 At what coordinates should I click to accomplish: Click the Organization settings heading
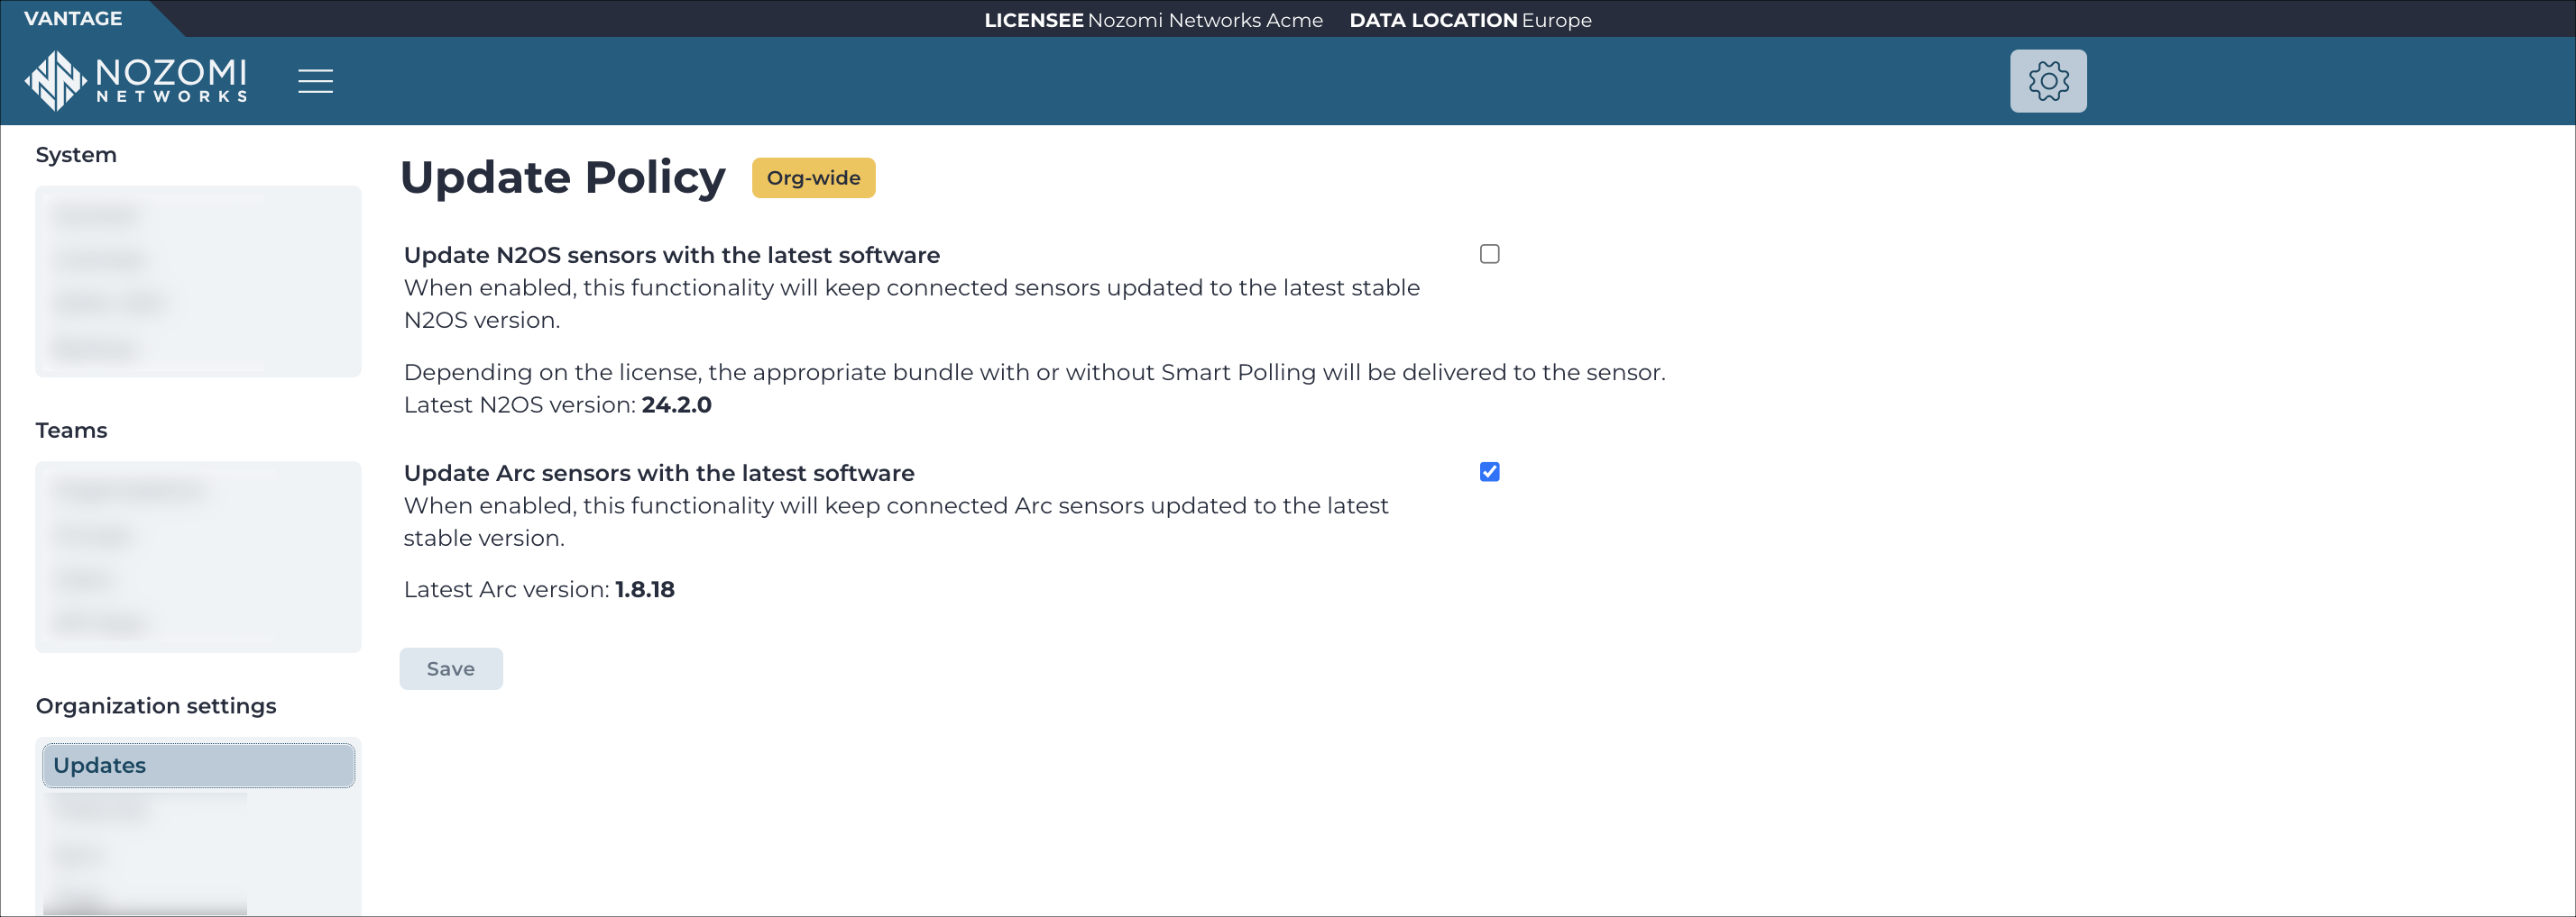[156, 706]
